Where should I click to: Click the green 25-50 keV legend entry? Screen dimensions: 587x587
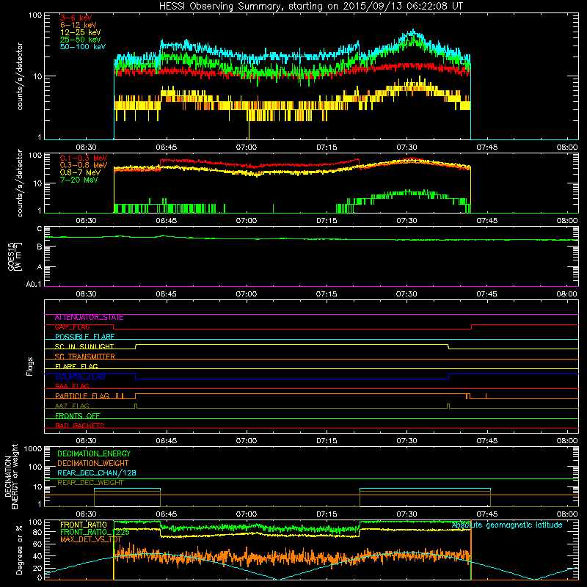pos(81,40)
